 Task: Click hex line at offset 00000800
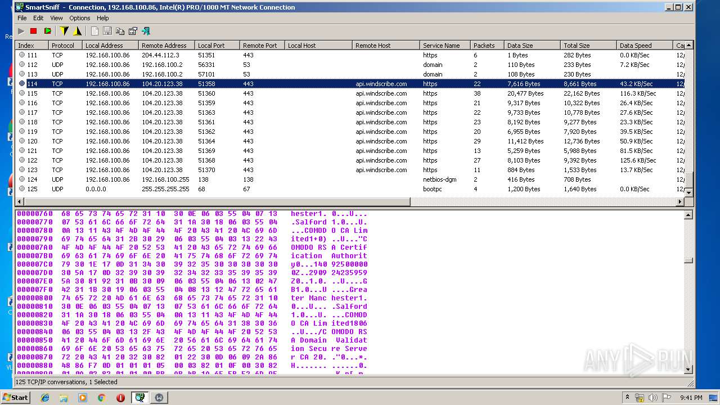(192, 298)
